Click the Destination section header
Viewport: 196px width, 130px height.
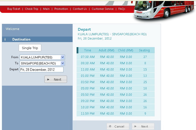37,39
